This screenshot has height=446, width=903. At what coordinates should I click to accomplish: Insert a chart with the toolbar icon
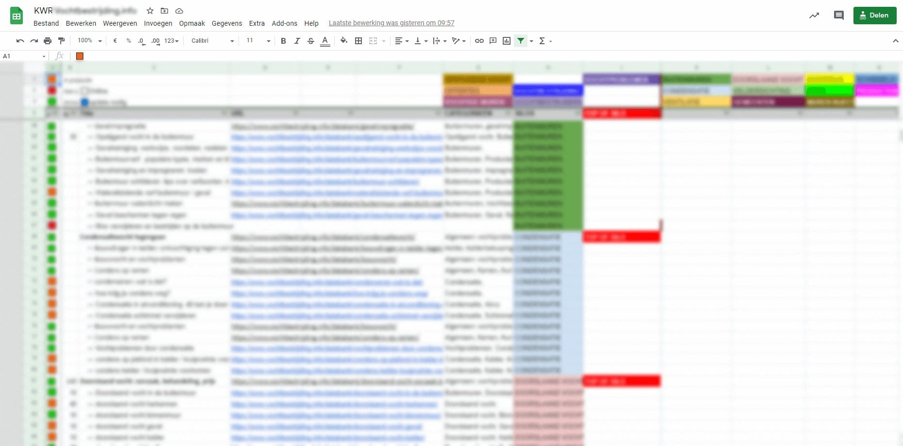tap(507, 41)
